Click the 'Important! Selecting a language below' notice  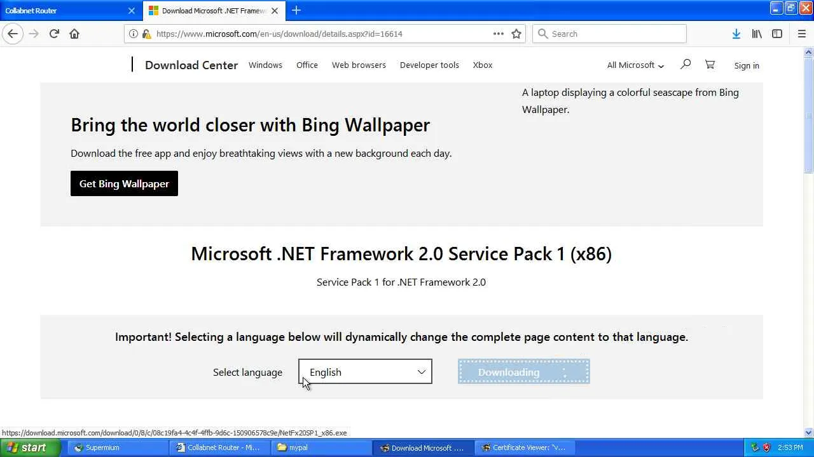click(401, 337)
